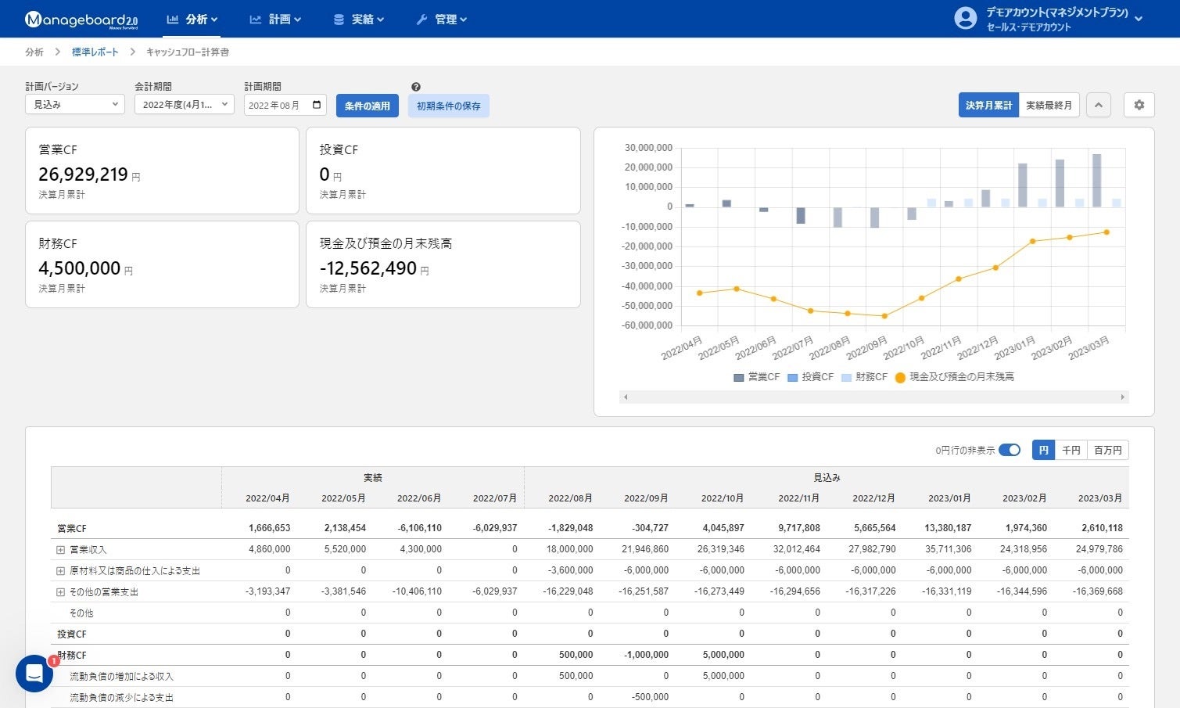Open the chat support bubble
The width and height of the screenshot is (1180, 708).
(34, 673)
